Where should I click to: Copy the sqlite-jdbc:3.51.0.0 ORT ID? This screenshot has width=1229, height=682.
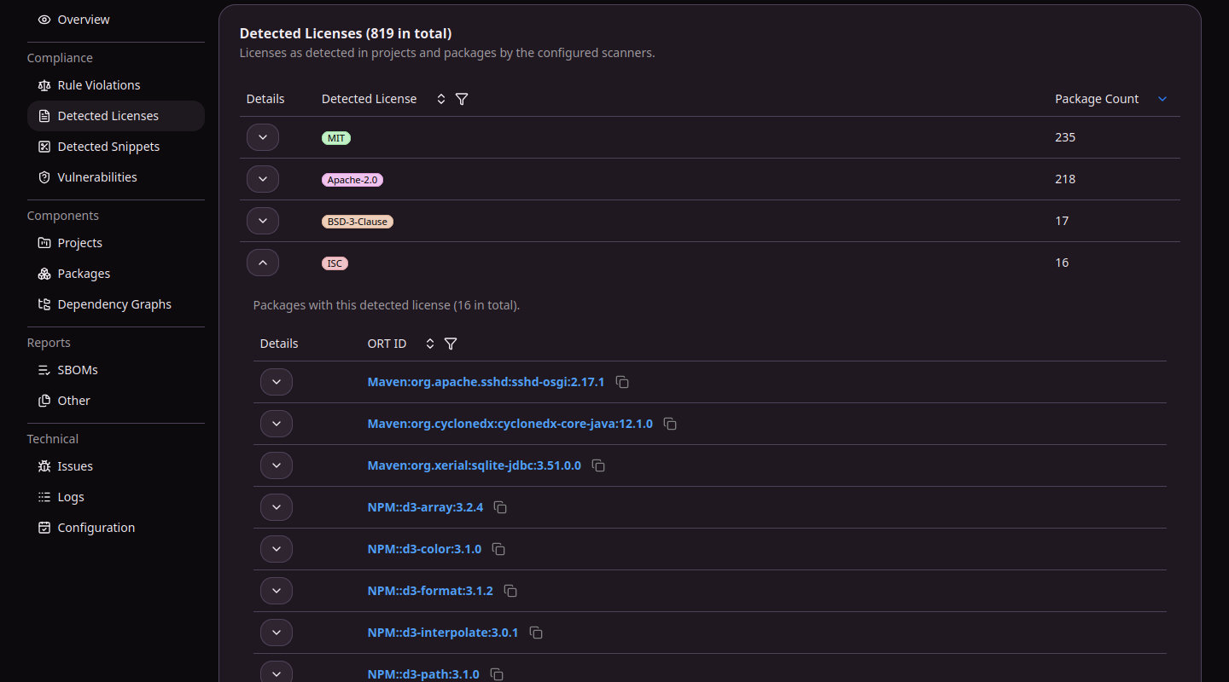click(598, 465)
